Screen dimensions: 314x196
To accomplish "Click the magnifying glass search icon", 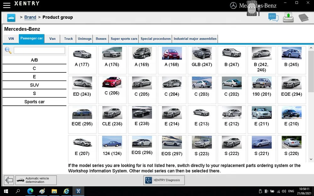I will tap(8, 50).
